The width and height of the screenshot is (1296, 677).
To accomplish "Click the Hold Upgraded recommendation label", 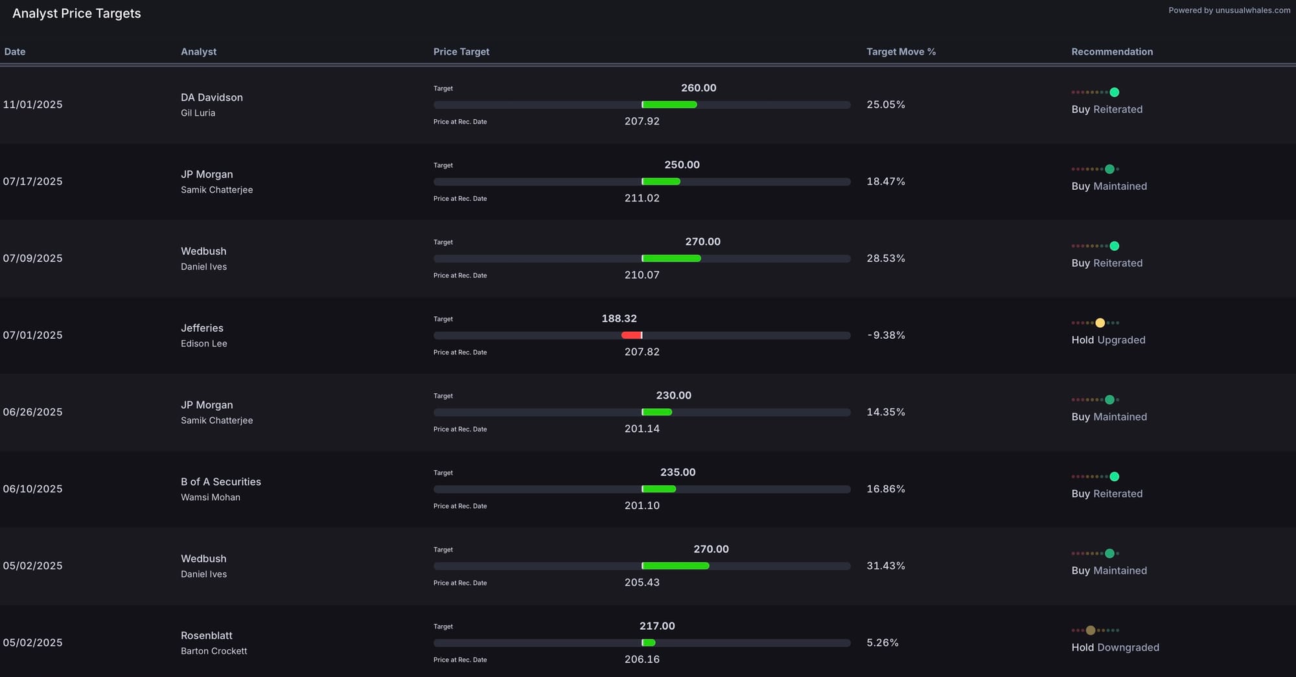I will (1108, 341).
